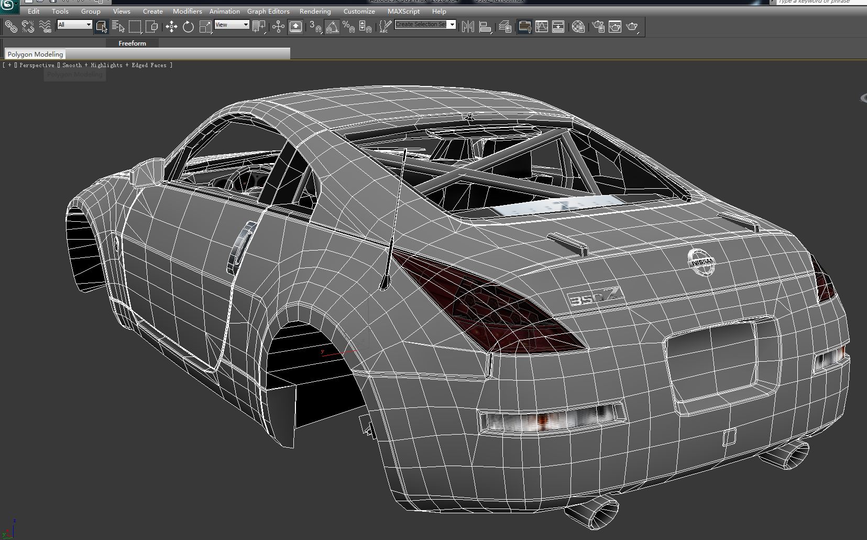Image resolution: width=867 pixels, height=540 pixels.
Task: Open the Help menu
Action: pos(439,11)
